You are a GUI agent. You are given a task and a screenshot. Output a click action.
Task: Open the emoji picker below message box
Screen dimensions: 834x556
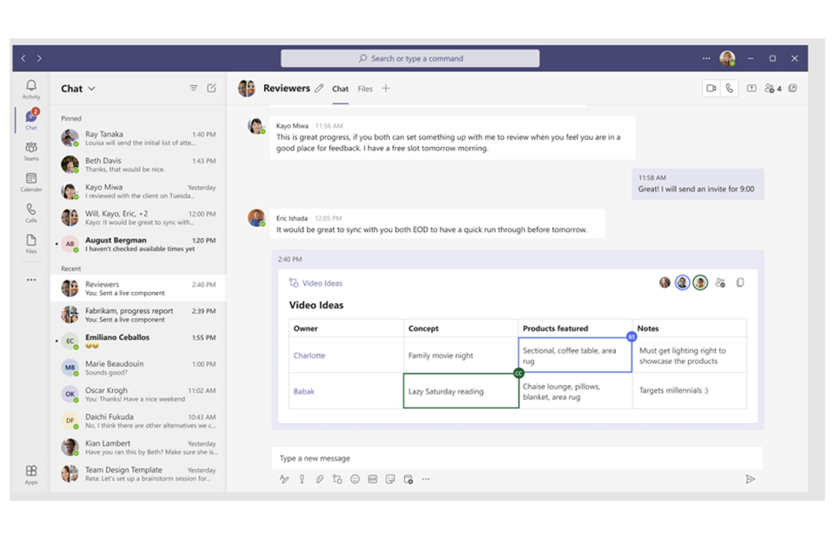[x=354, y=479]
